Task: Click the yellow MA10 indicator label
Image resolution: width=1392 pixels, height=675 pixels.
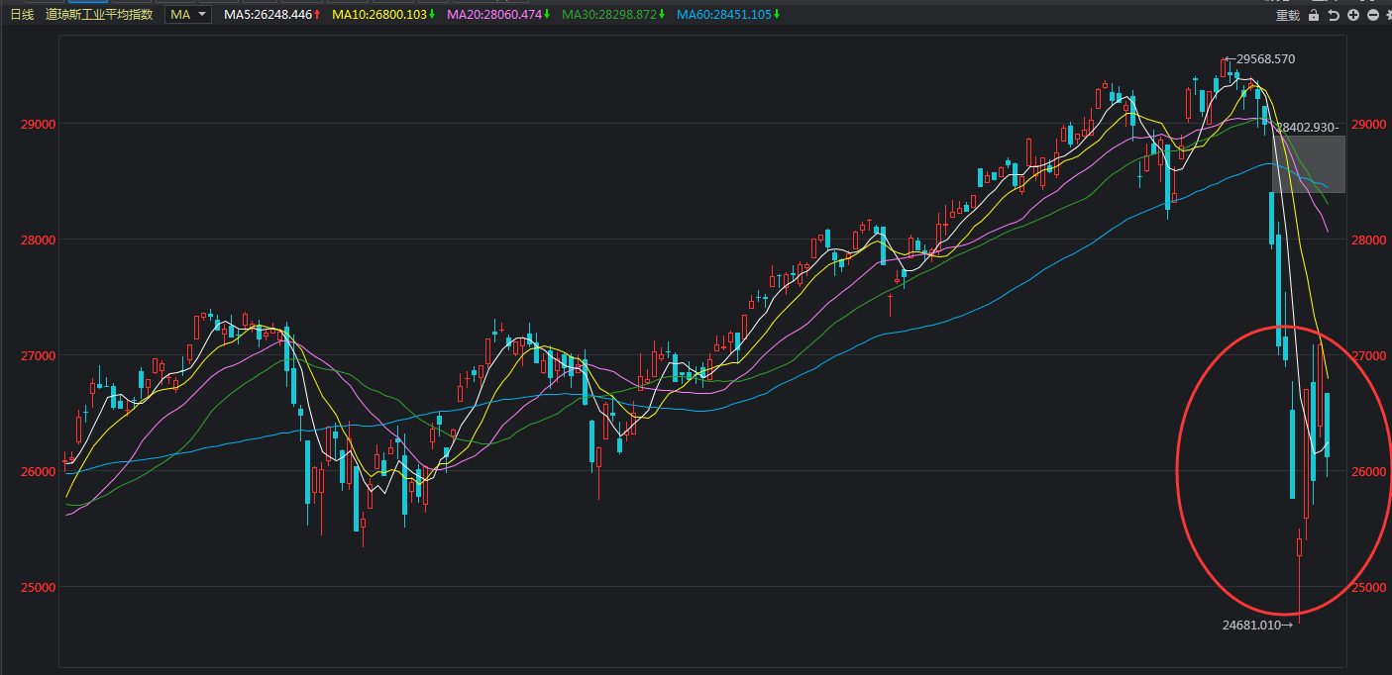Action: coord(383,15)
